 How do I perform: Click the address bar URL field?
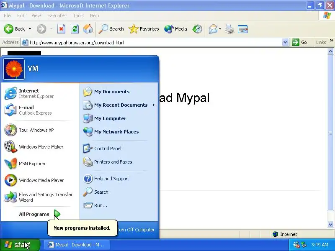tap(155, 43)
